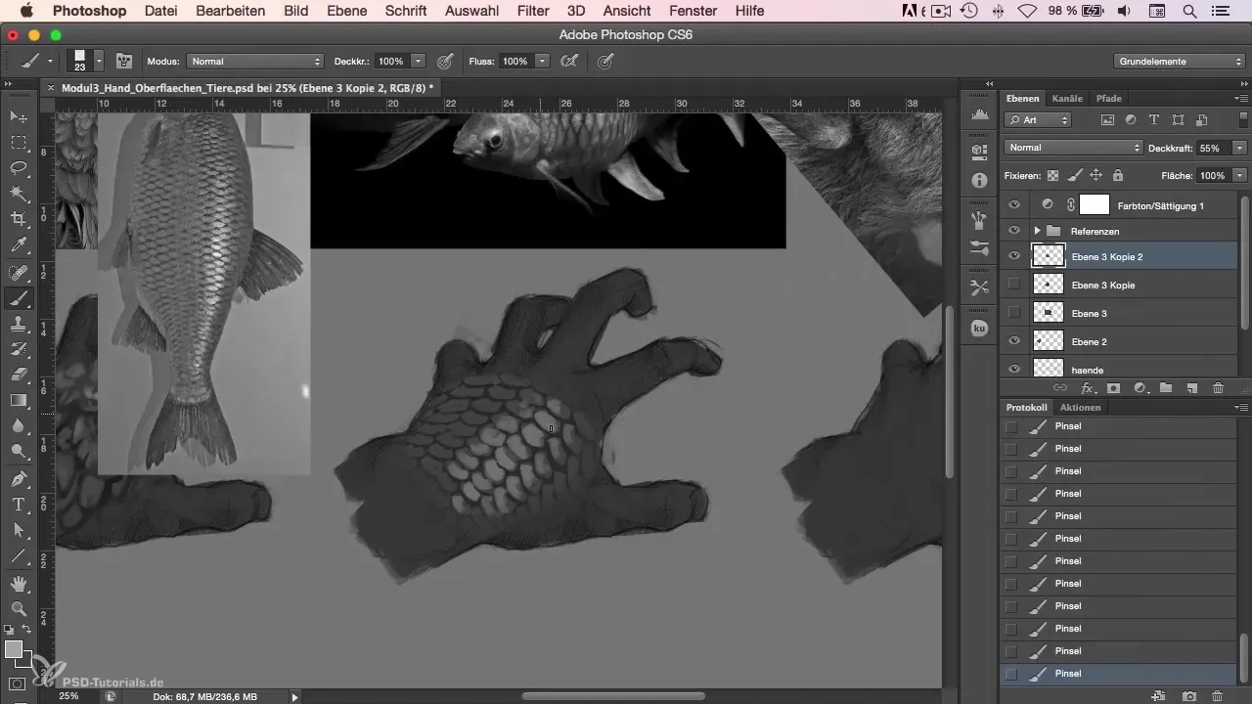Switch to the Pfade tab

point(1108,99)
